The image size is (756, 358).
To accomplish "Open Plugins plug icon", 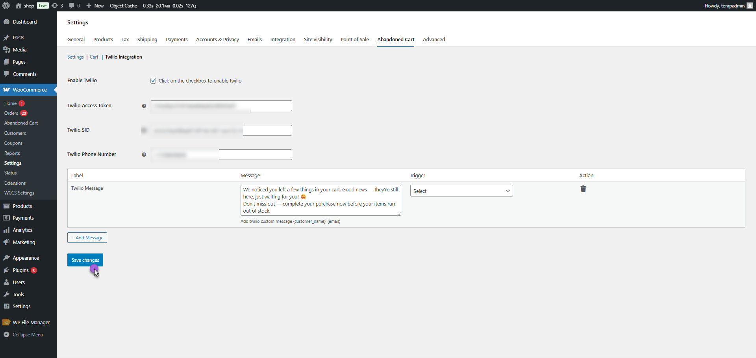I will point(6,270).
